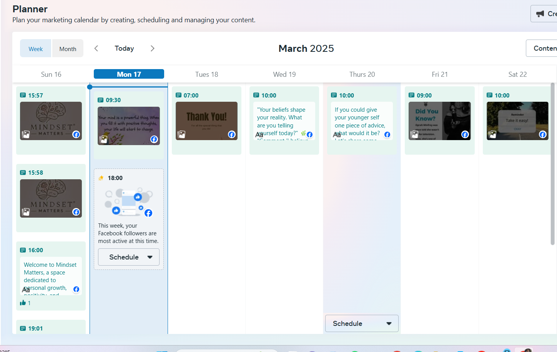
Task: Open the Thank You post thumbnail on Tuesday
Action: pyautogui.click(x=206, y=121)
